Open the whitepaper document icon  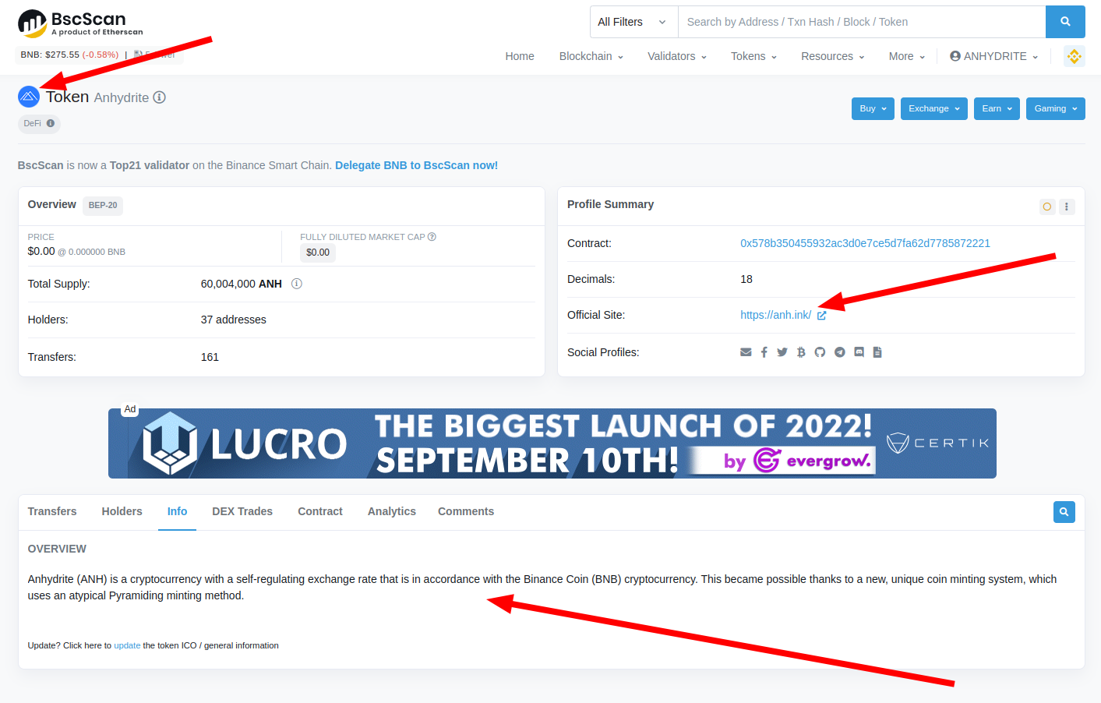coord(877,352)
